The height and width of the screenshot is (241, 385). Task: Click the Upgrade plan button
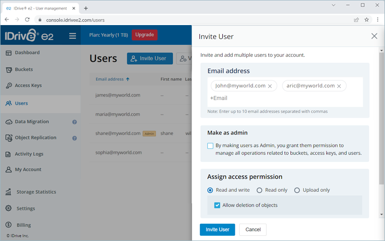pos(144,35)
